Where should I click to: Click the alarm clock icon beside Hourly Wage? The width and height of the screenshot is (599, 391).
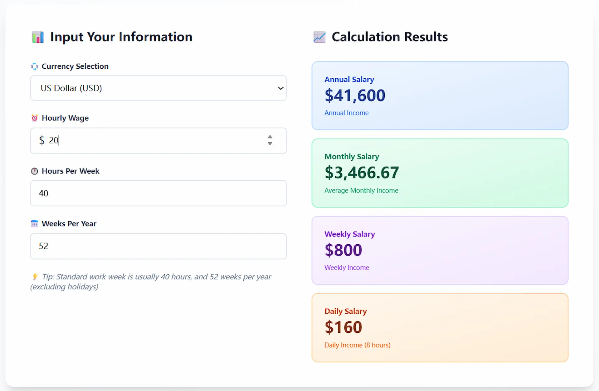pyautogui.click(x=34, y=118)
